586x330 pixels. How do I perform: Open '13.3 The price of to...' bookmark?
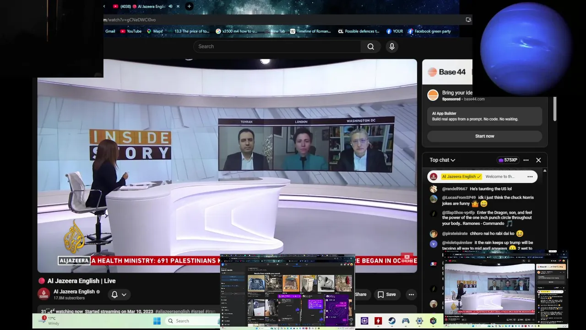pyautogui.click(x=191, y=31)
